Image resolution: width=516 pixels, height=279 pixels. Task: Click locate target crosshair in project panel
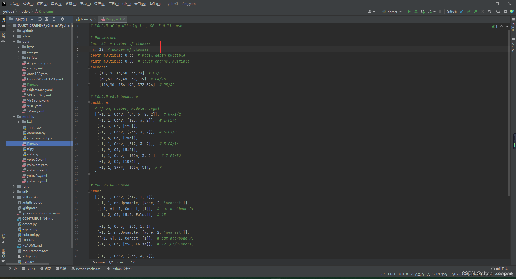click(40, 19)
